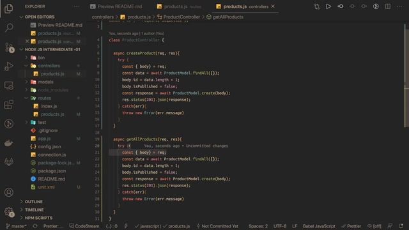Click the sync changes icon in status bar

pos(35,226)
